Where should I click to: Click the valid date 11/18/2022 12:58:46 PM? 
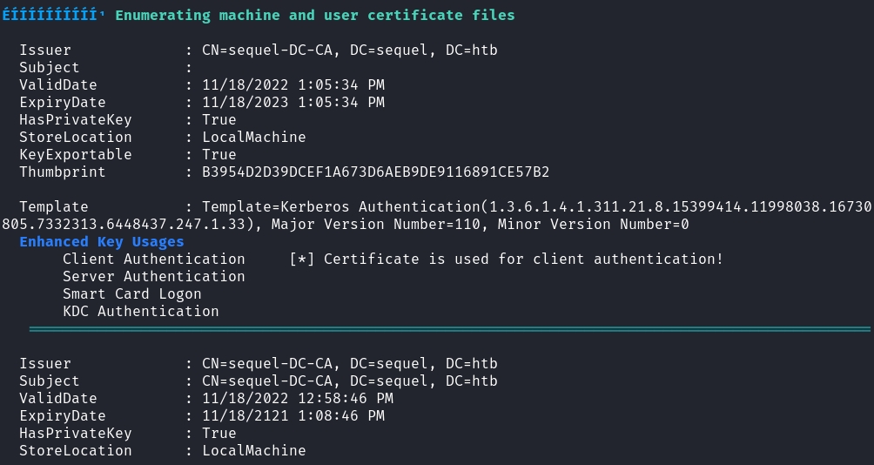pyautogui.click(x=298, y=398)
